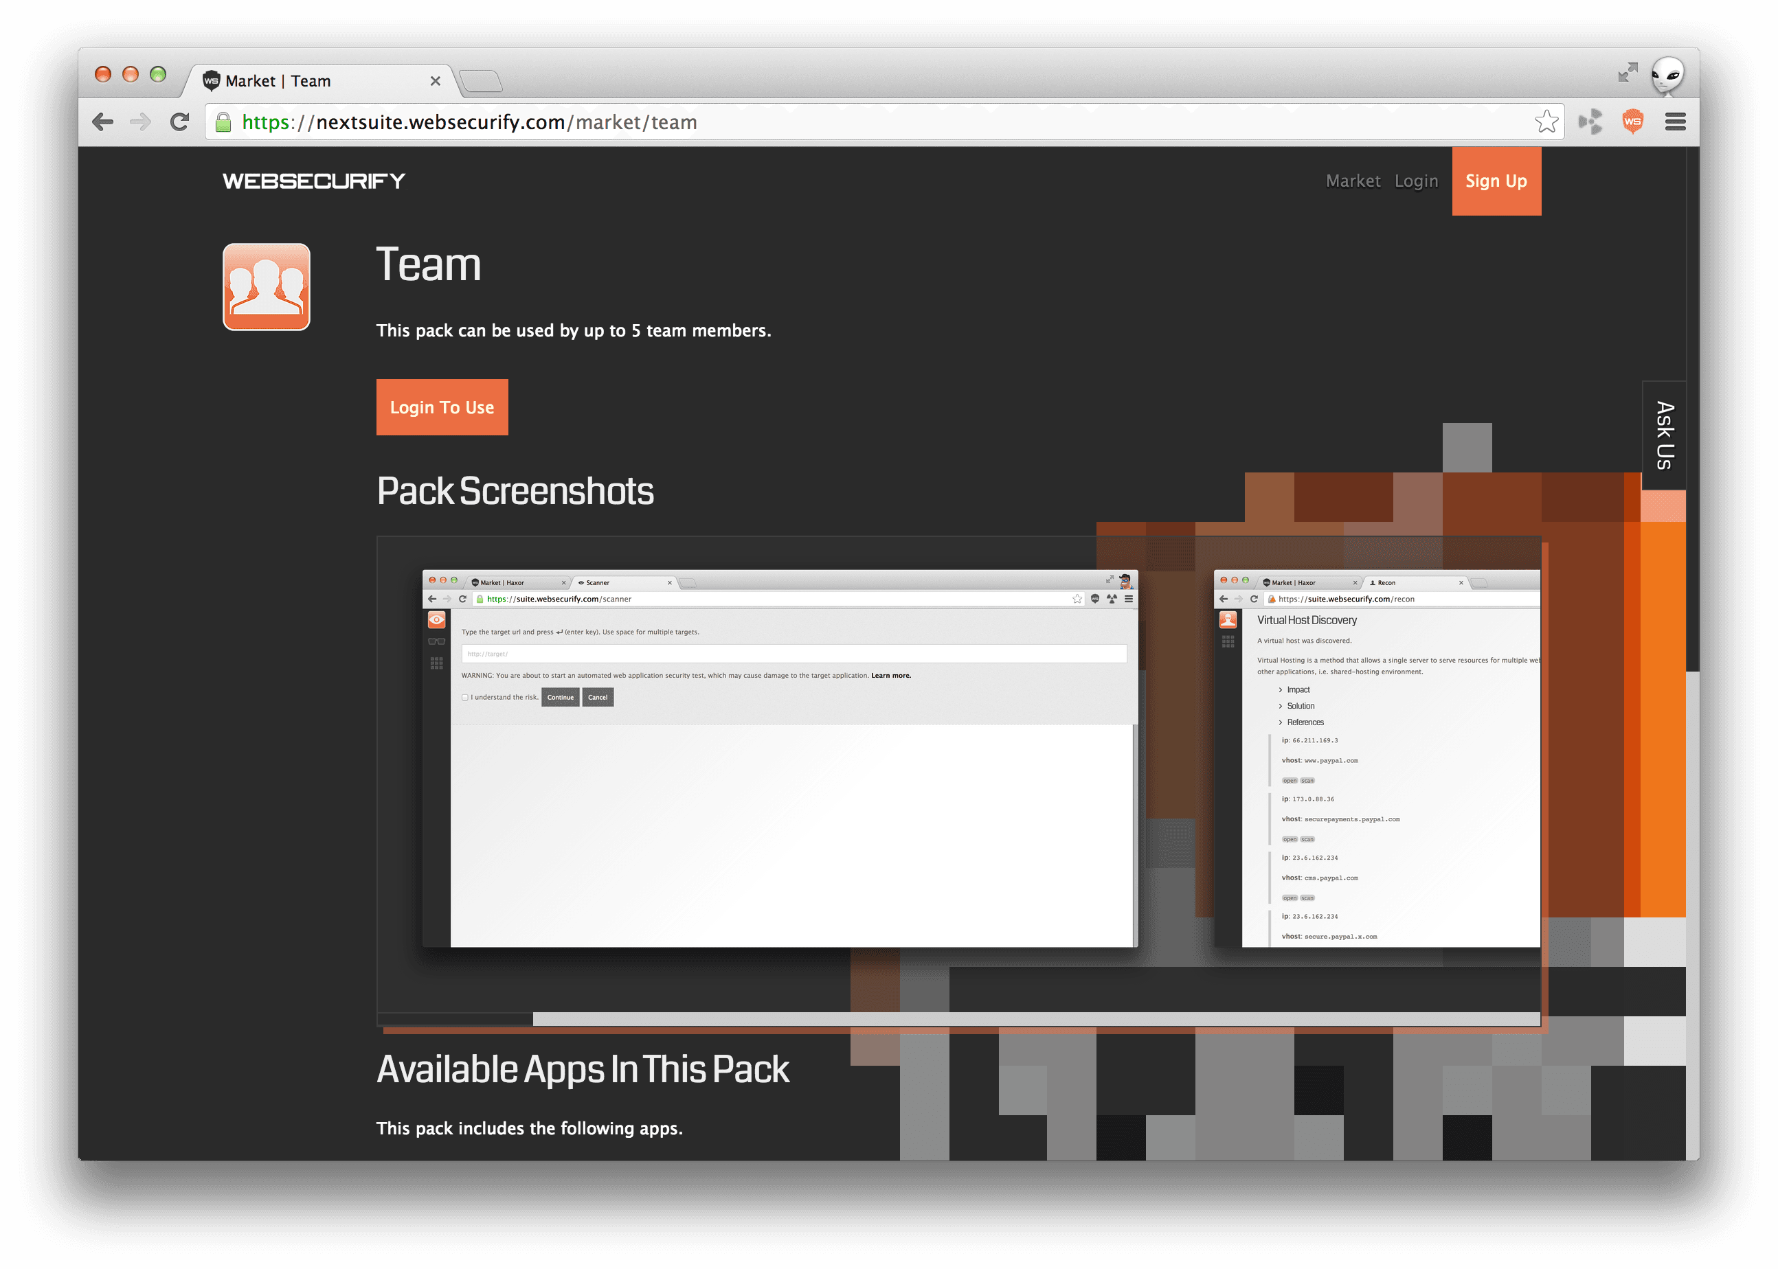1778x1269 pixels.
Task: Click the Pack Screenshots heading
Action: [x=515, y=491]
